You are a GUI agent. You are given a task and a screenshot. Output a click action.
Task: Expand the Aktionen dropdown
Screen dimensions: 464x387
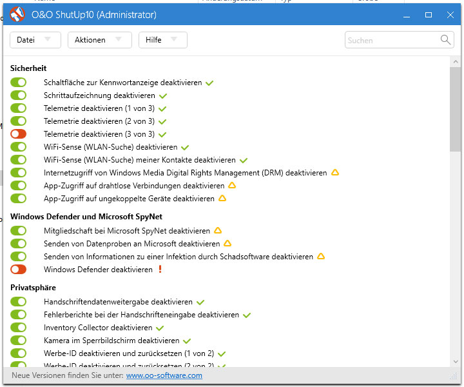tap(99, 40)
